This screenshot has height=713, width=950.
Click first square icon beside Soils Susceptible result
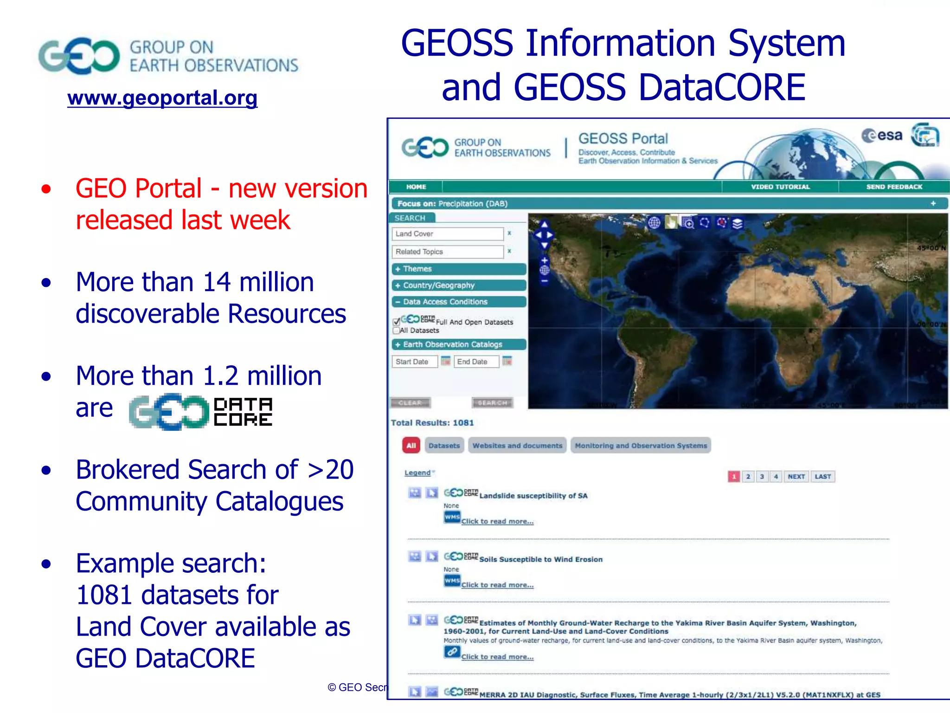click(415, 556)
